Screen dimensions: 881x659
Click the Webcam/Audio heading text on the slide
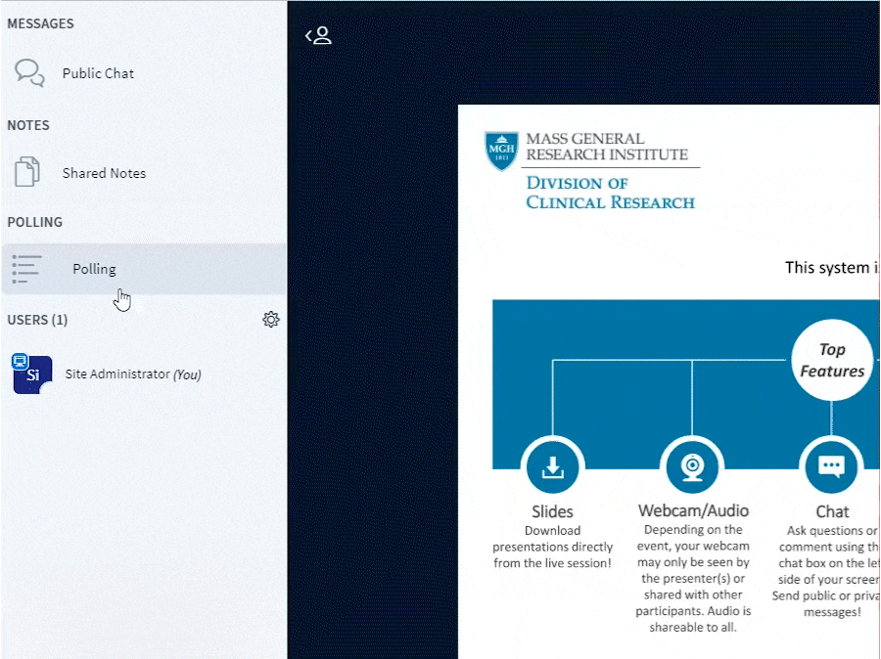pyautogui.click(x=693, y=510)
